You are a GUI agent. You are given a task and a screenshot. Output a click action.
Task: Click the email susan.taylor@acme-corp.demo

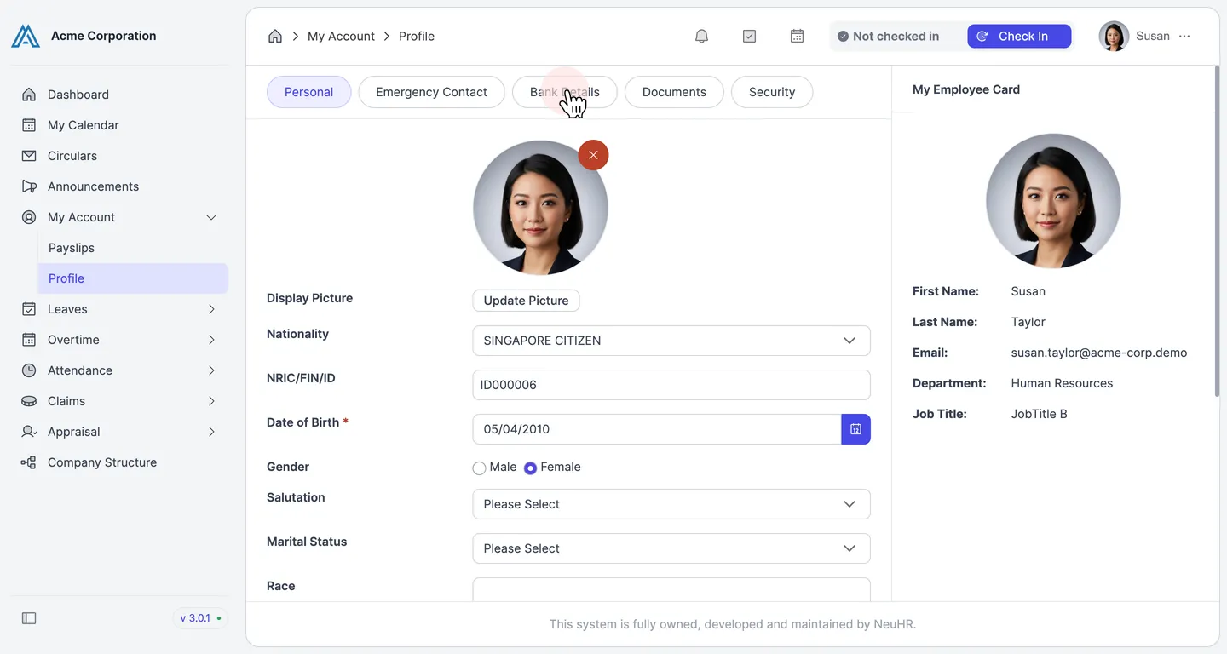1099,353
